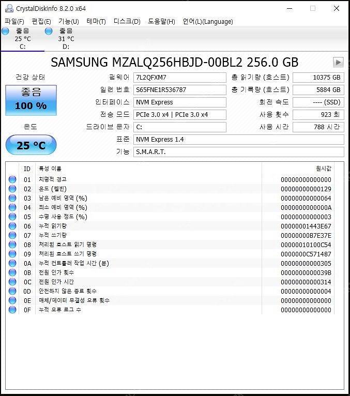Viewport: 350px width, 396px height.
Task: Click raw value 00000000B7E37E
Action: pyautogui.click(x=306, y=236)
